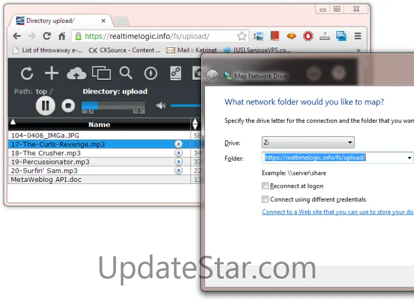Click the up-down sort arrows beside the Name header
This screenshot has width=414, height=301.
pos(195,124)
